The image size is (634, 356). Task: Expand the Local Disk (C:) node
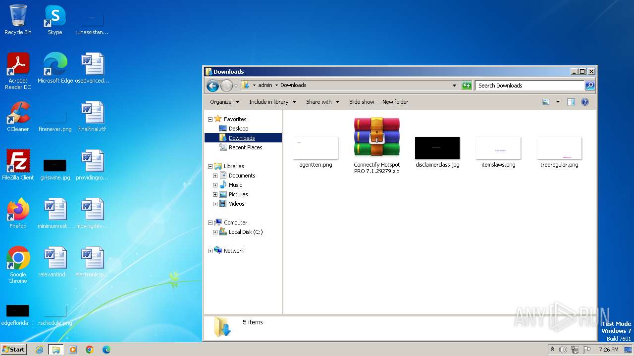tap(215, 232)
